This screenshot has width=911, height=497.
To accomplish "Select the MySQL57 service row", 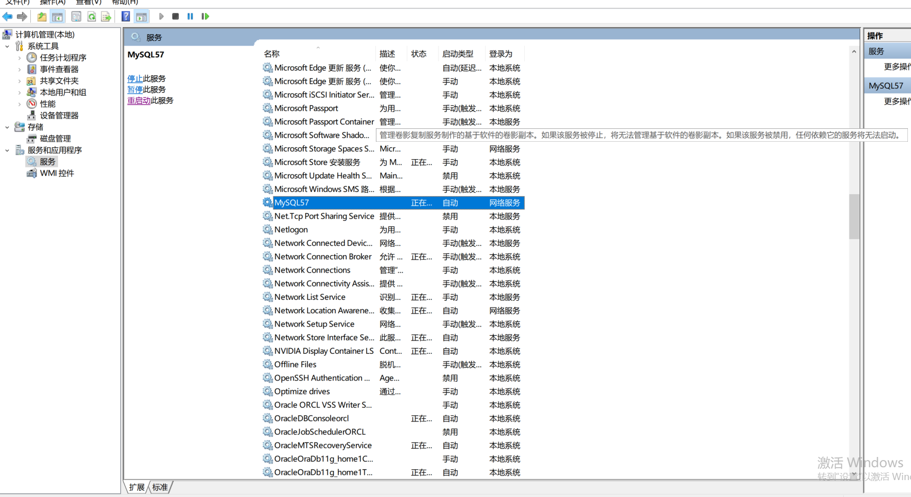I will click(393, 203).
